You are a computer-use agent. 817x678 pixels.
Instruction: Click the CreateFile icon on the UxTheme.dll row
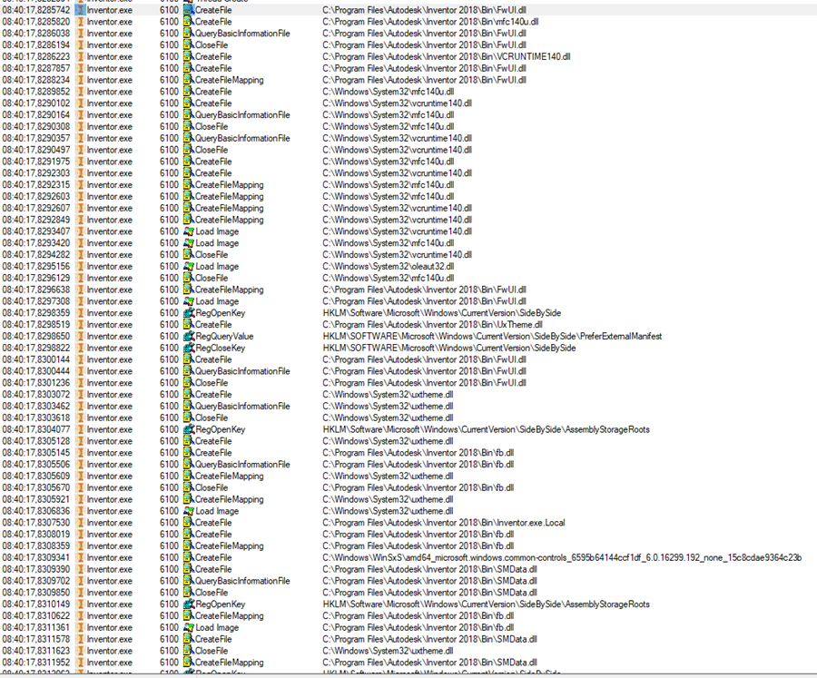(x=189, y=324)
